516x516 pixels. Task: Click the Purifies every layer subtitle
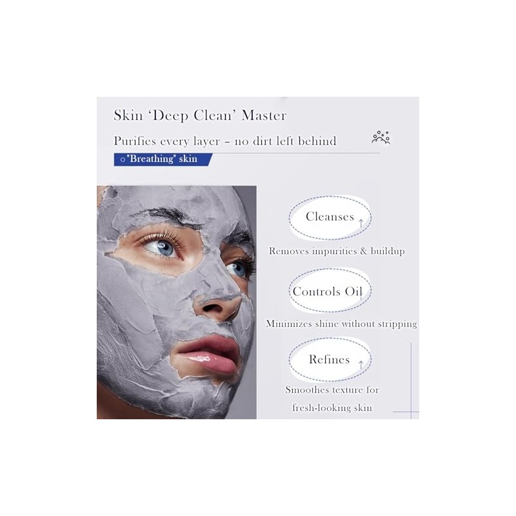click(225, 141)
